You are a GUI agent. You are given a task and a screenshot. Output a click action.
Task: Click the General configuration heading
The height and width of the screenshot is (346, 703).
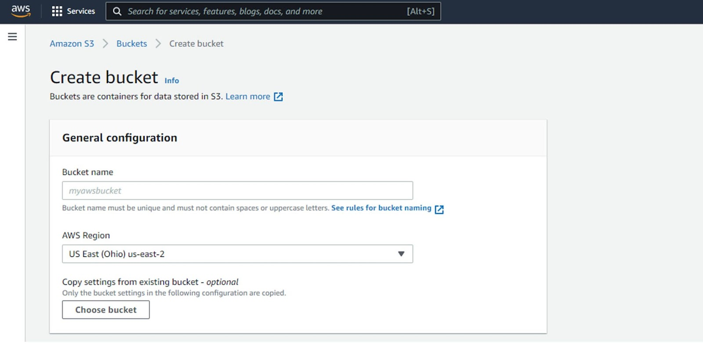120,138
